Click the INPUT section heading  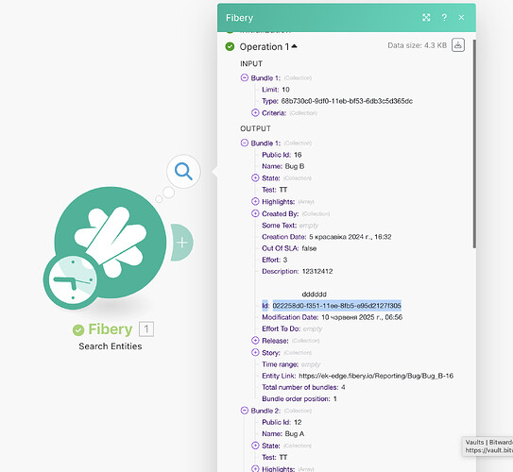[x=251, y=63]
